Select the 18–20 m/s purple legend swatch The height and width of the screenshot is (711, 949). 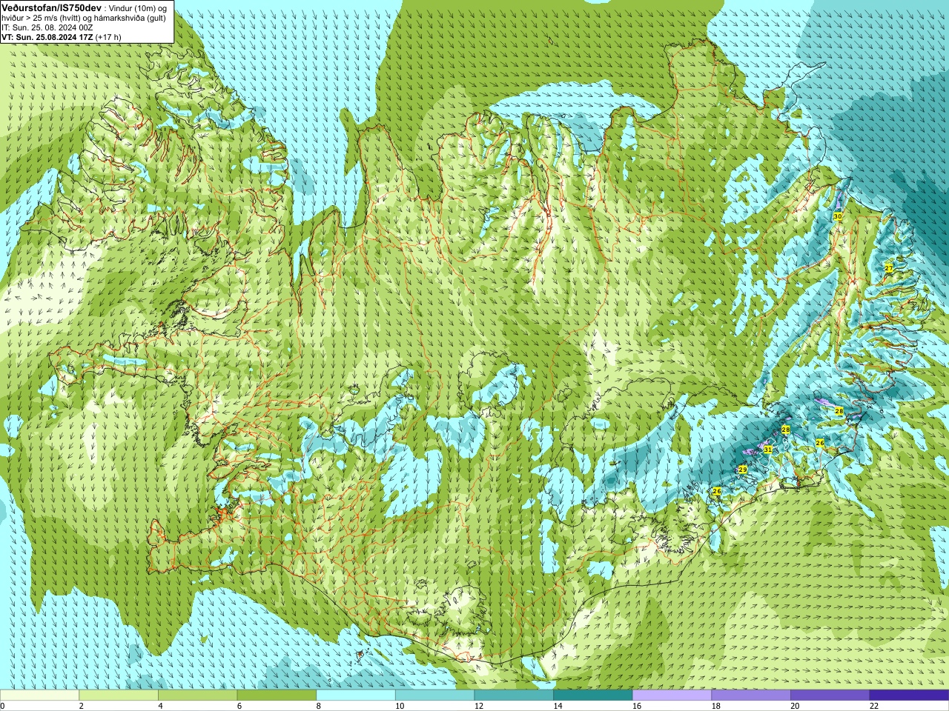(x=751, y=695)
